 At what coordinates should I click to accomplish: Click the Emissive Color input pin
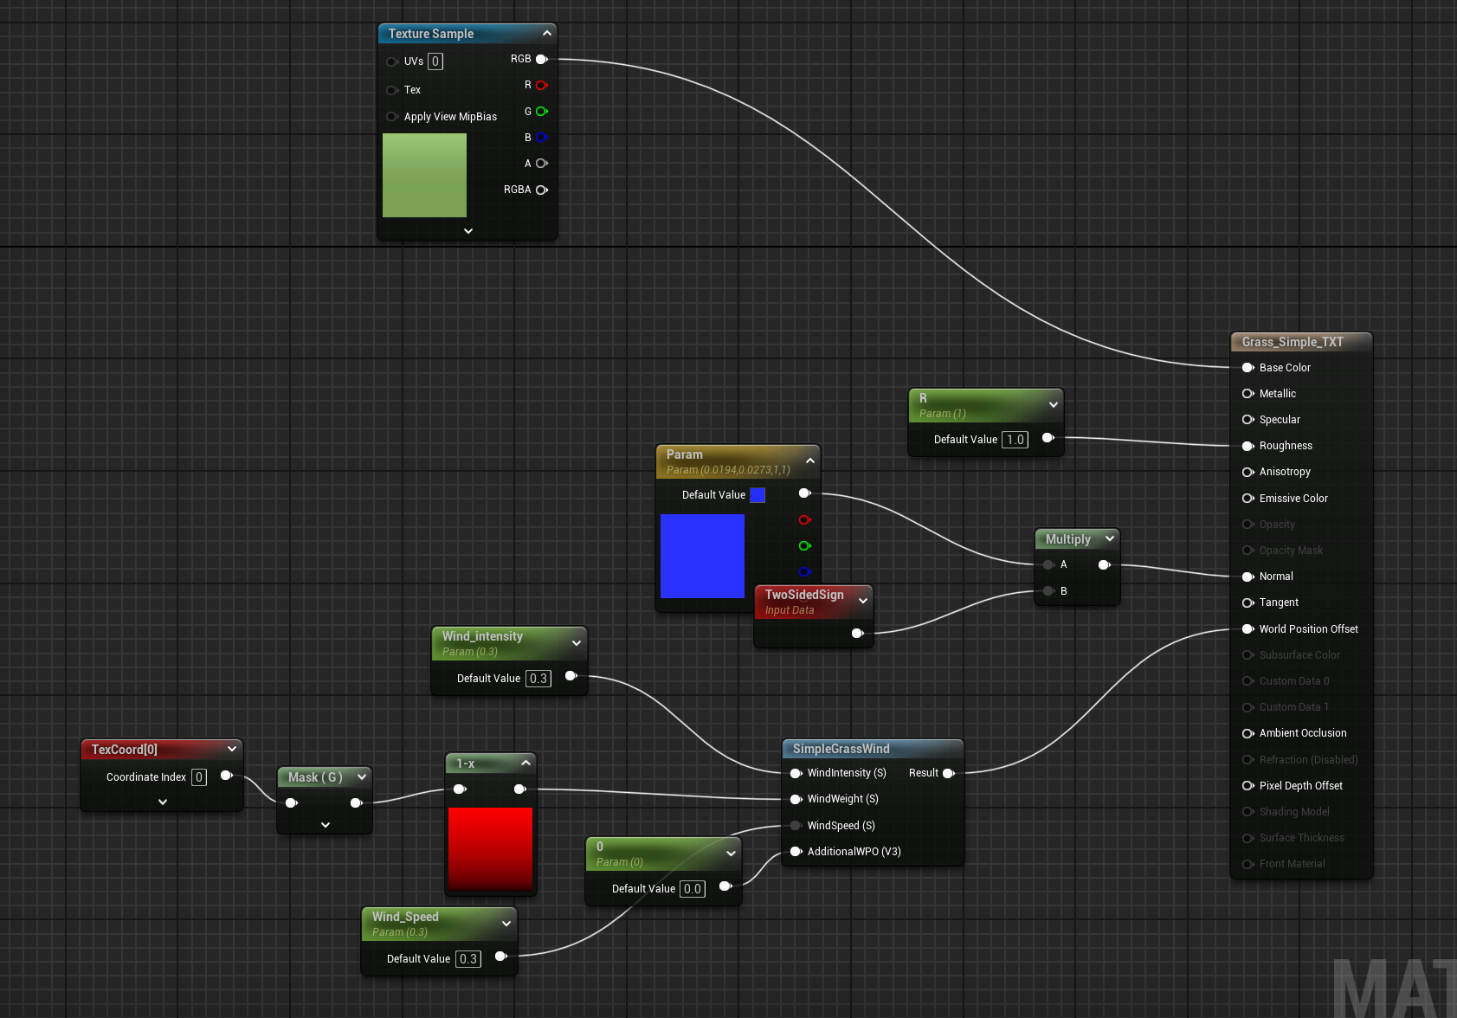click(1248, 498)
